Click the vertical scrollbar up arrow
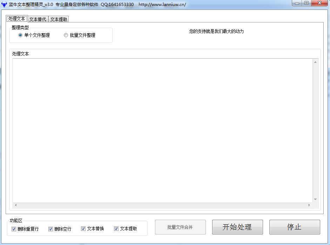 315,62
